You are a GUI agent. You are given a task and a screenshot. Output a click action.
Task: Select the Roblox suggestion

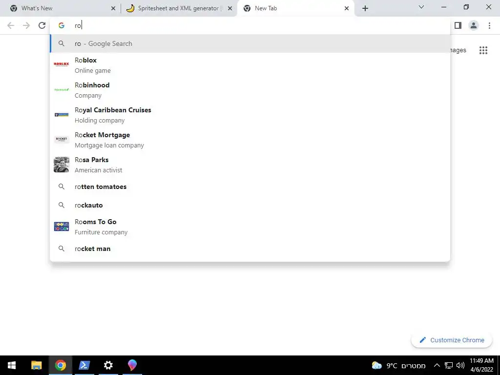[250, 65]
